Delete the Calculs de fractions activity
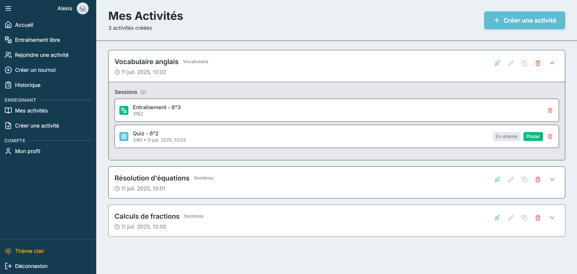 538,218
